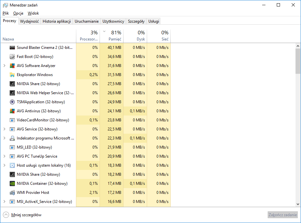Click the 40,1 MB memory value

pos(114,48)
